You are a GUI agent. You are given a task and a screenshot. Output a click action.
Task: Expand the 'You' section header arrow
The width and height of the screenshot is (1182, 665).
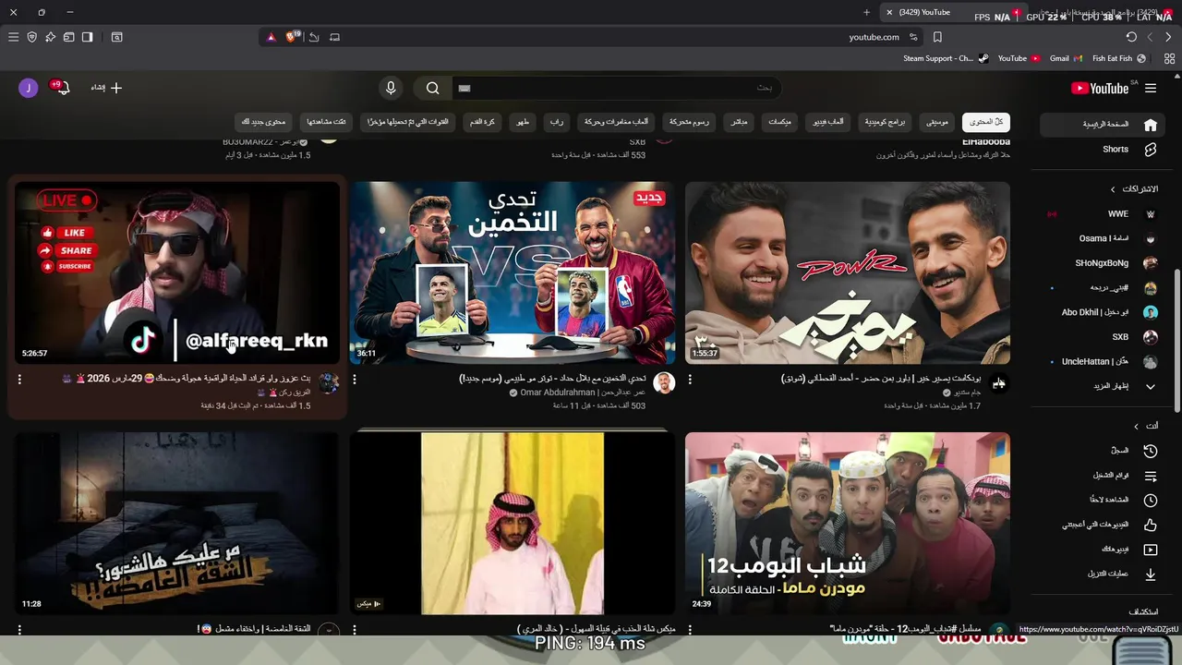pyautogui.click(x=1137, y=426)
